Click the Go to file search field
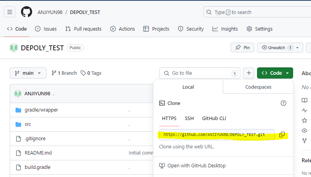This screenshot has width=311, height=177. 200,73
